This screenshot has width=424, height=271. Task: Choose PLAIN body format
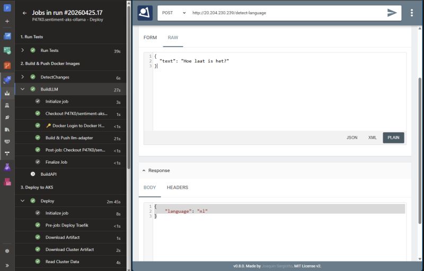point(393,138)
